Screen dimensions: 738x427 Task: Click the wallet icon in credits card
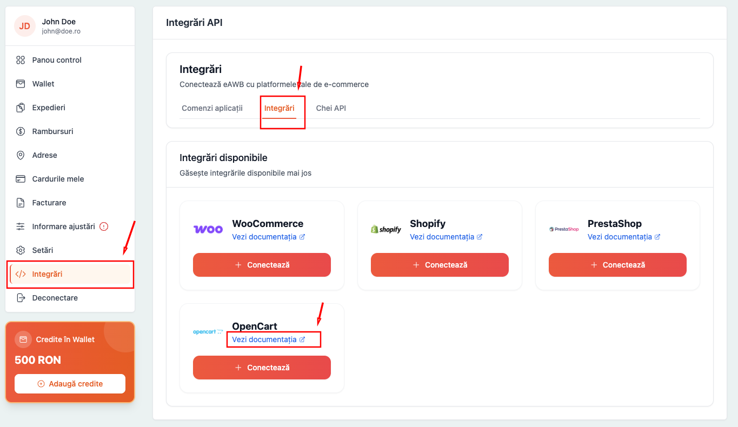point(23,339)
